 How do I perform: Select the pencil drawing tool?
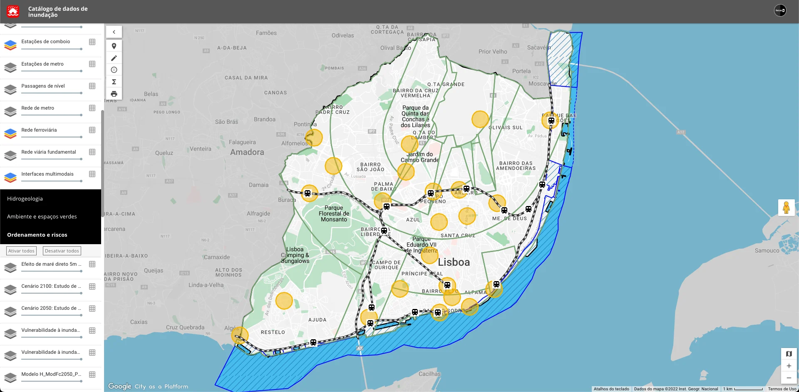click(x=114, y=58)
